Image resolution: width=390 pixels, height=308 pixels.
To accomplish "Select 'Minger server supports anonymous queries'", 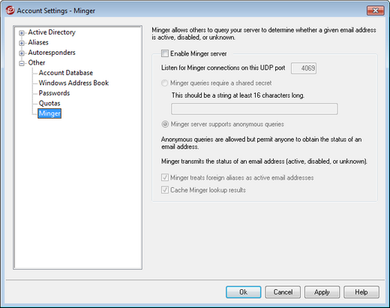I will tap(165, 124).
